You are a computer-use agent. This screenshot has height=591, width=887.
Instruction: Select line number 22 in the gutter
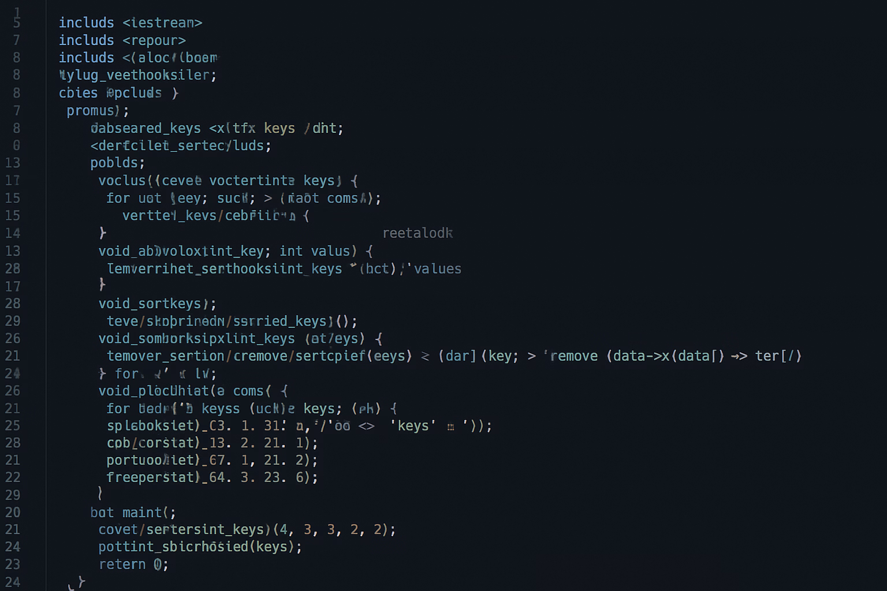coord(13,477)
